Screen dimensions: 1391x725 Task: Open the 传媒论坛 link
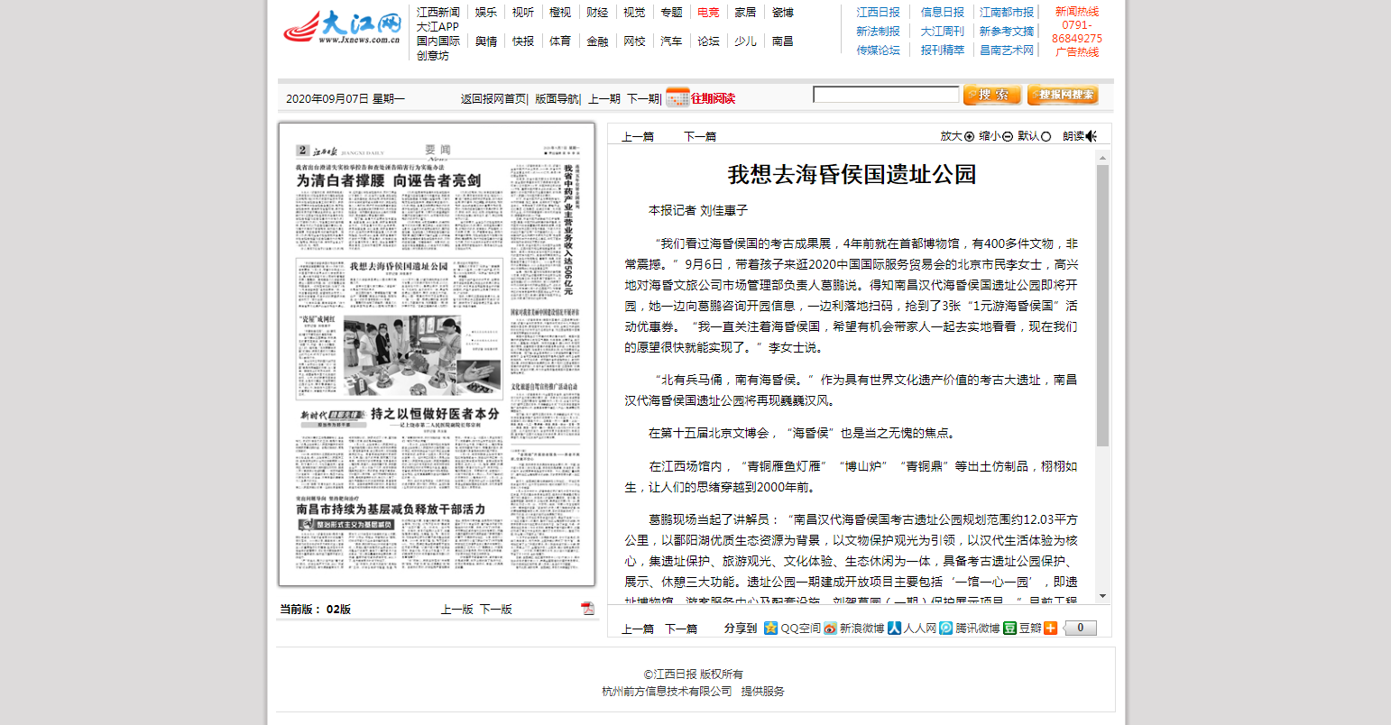click(878, 50)
